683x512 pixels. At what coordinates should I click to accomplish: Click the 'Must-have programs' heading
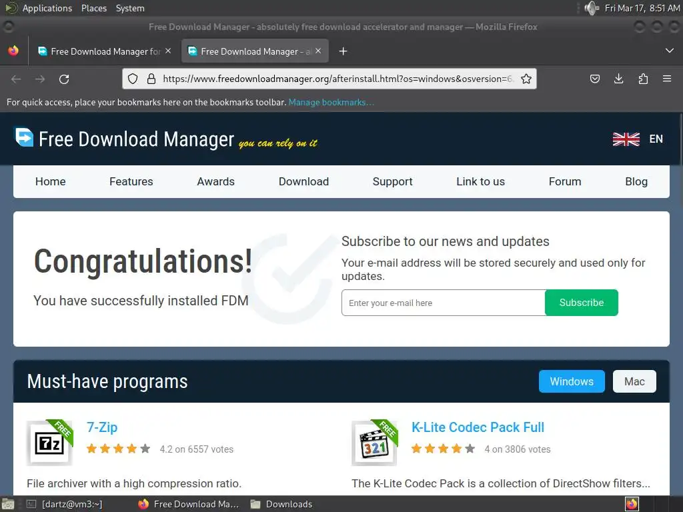coord(107,381)
